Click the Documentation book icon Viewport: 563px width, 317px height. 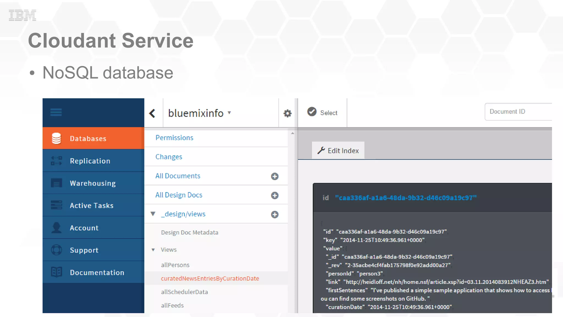coord(56,272)
